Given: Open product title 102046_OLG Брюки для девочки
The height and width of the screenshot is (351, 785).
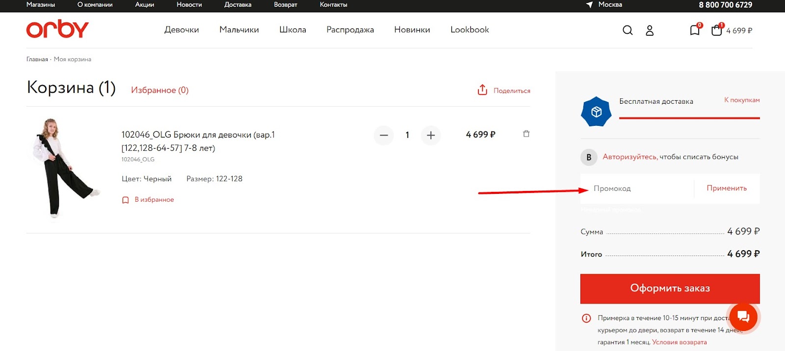Looking at the screenshot, I should (x=198, y=141).
